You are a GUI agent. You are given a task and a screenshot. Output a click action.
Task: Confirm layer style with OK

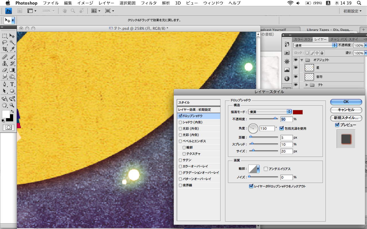click(x=346, y=102)
